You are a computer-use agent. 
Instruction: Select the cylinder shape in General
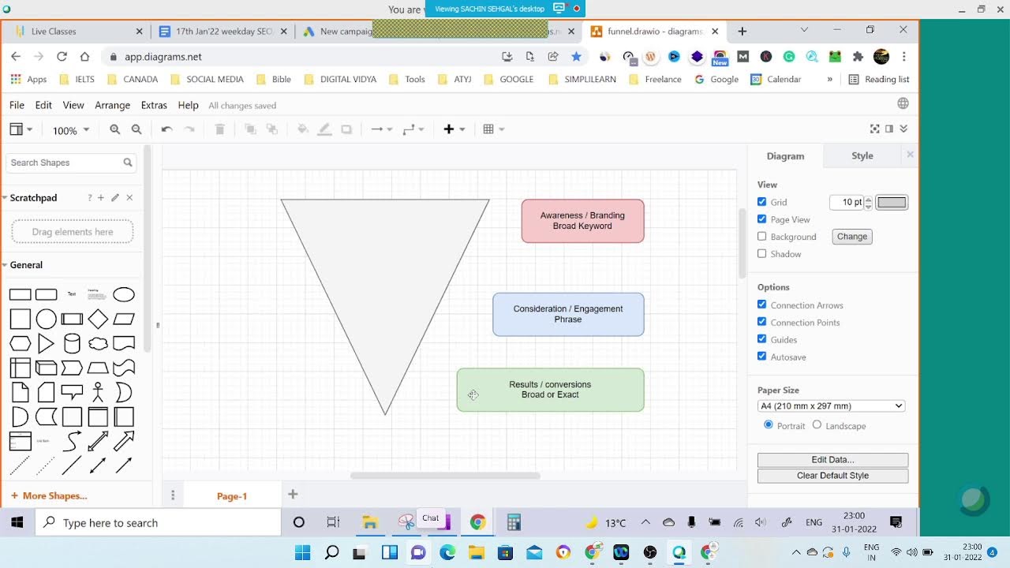coord(72,344)
